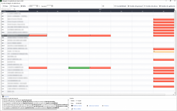Open the month dropdown showing Julho
The width and height of the screenshot is (177, 111).
coord(37,6)
